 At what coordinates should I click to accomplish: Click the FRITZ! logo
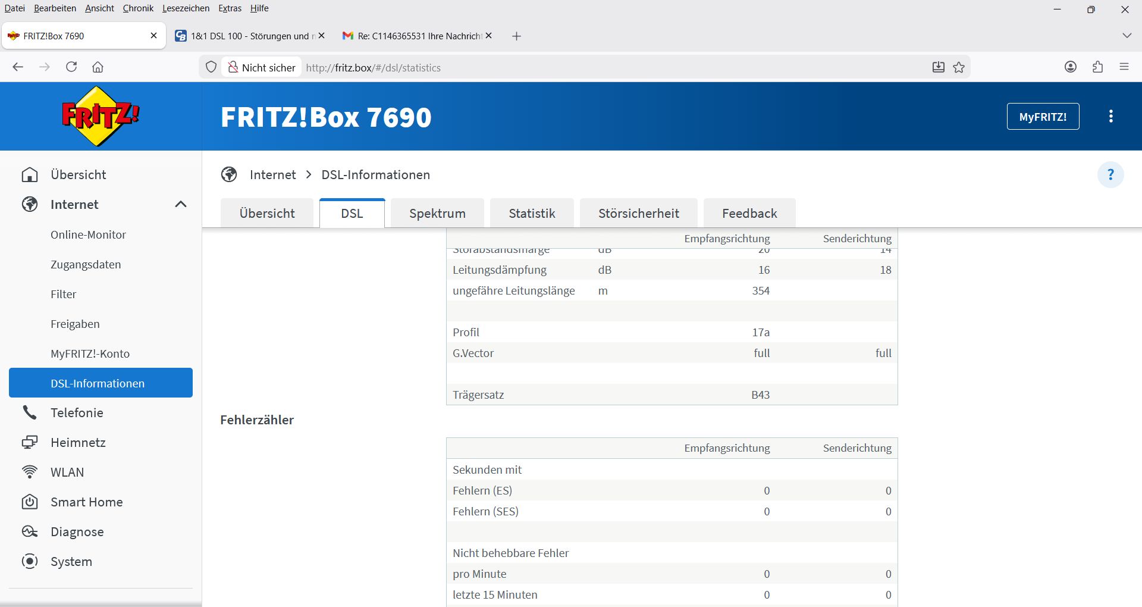pos(101,116)
